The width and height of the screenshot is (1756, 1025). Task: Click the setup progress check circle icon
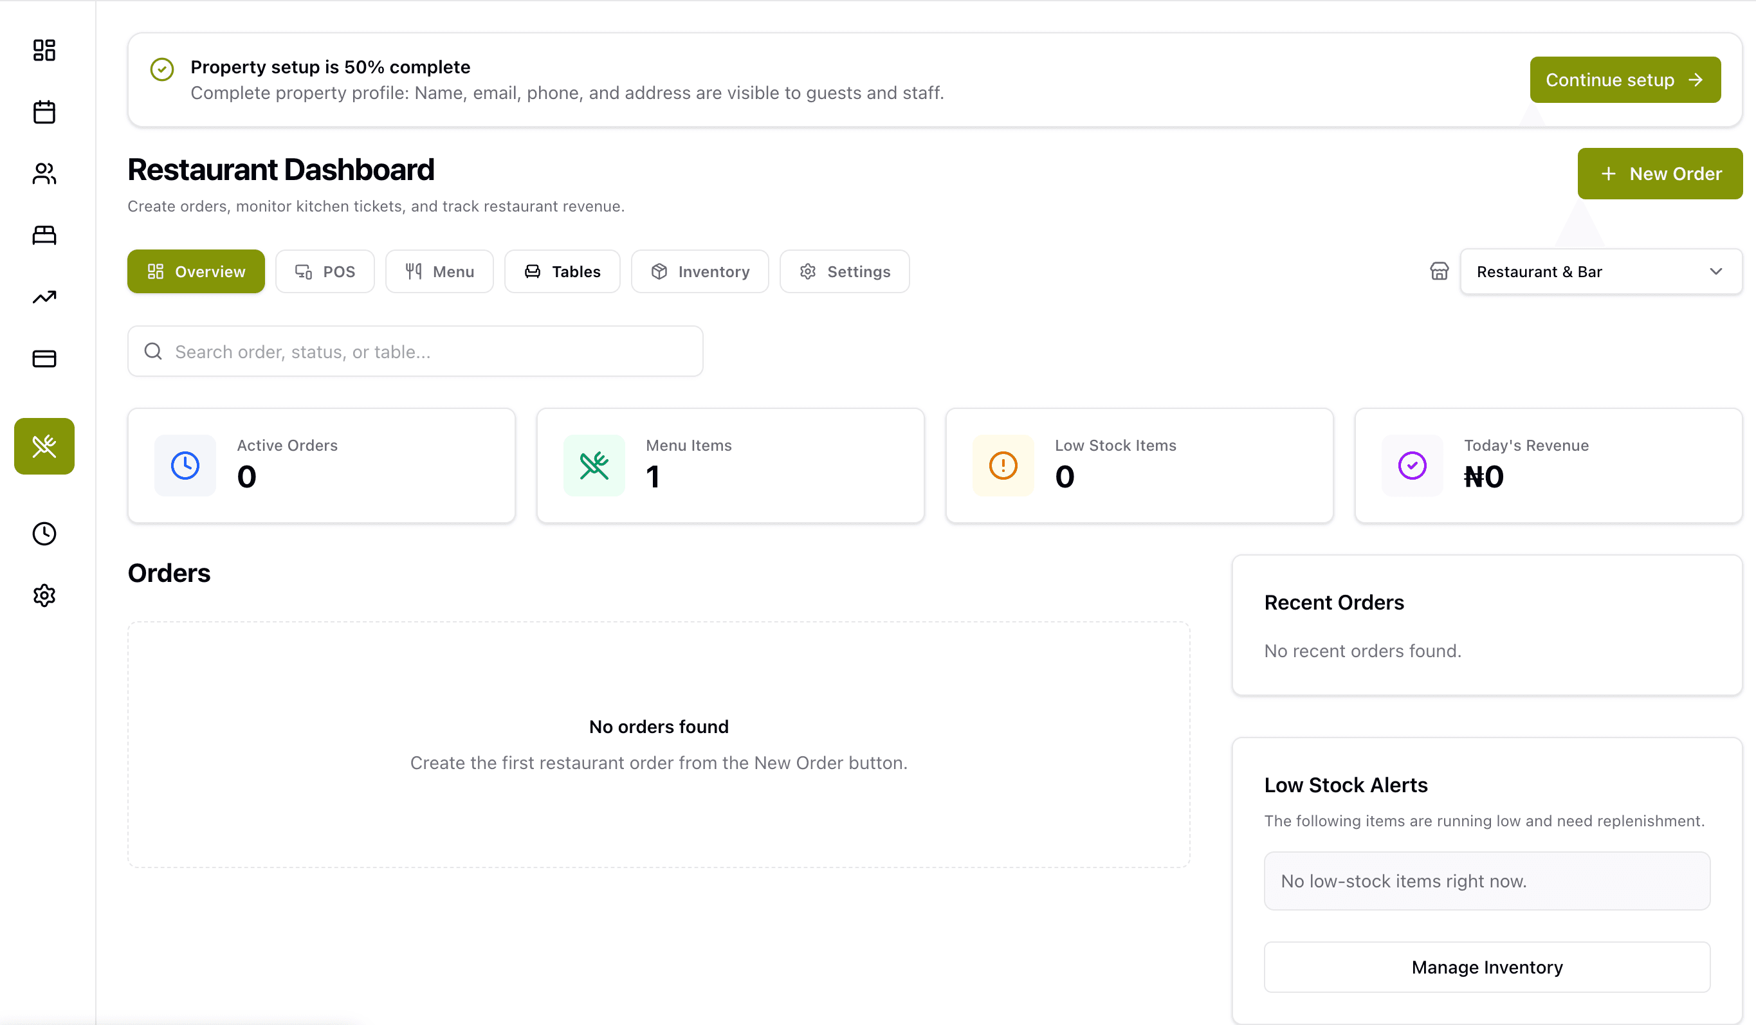(x=161, y=69)
